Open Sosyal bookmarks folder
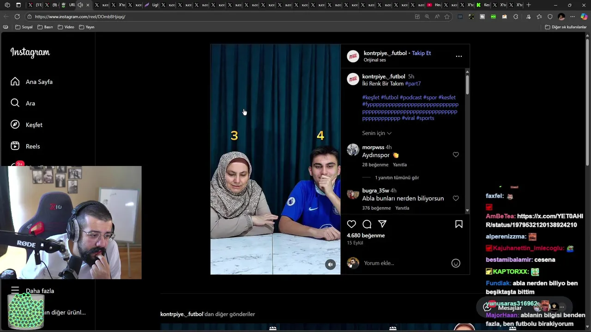The width and height of the screenshot is (591, 332). pyautogui.click(x=24, y=27)
